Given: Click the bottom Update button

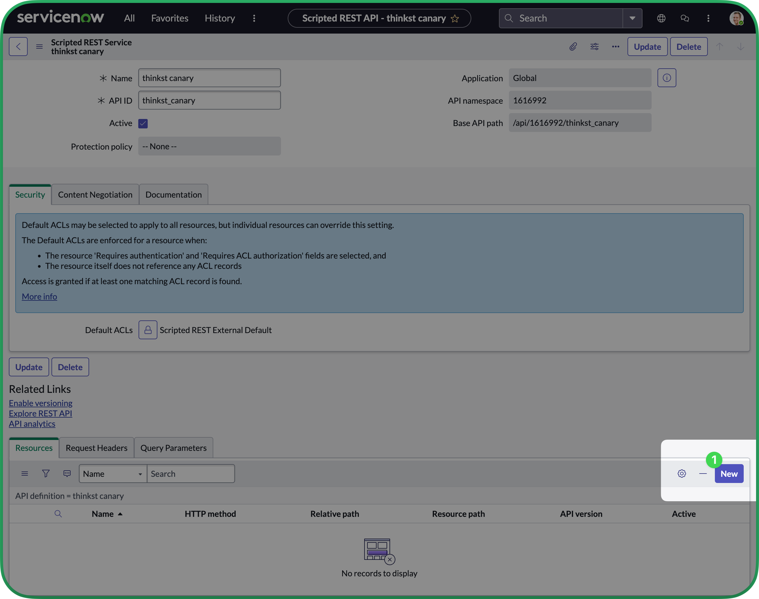Looking at the screenshot, I should pos(29,367).
